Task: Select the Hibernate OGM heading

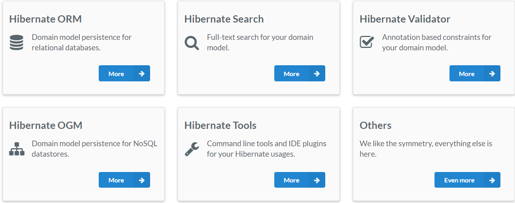Action: click(x=46, y=125)
